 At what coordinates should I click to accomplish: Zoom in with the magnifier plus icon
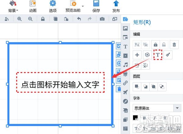pyautogui.click(x=20, y=19)
